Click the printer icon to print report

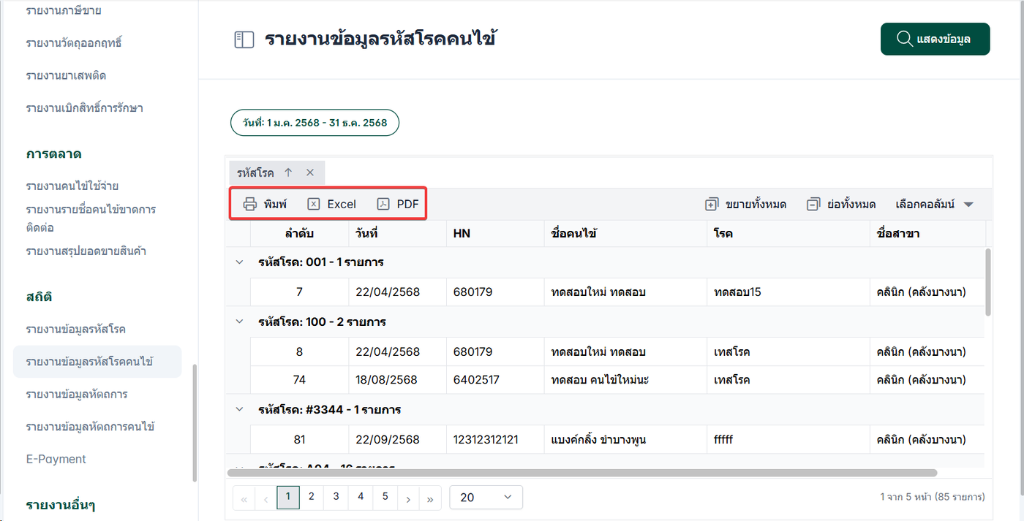coord(250,205)
